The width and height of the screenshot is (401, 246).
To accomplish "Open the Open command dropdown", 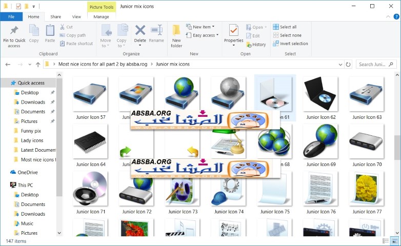I will coord(266,27).
